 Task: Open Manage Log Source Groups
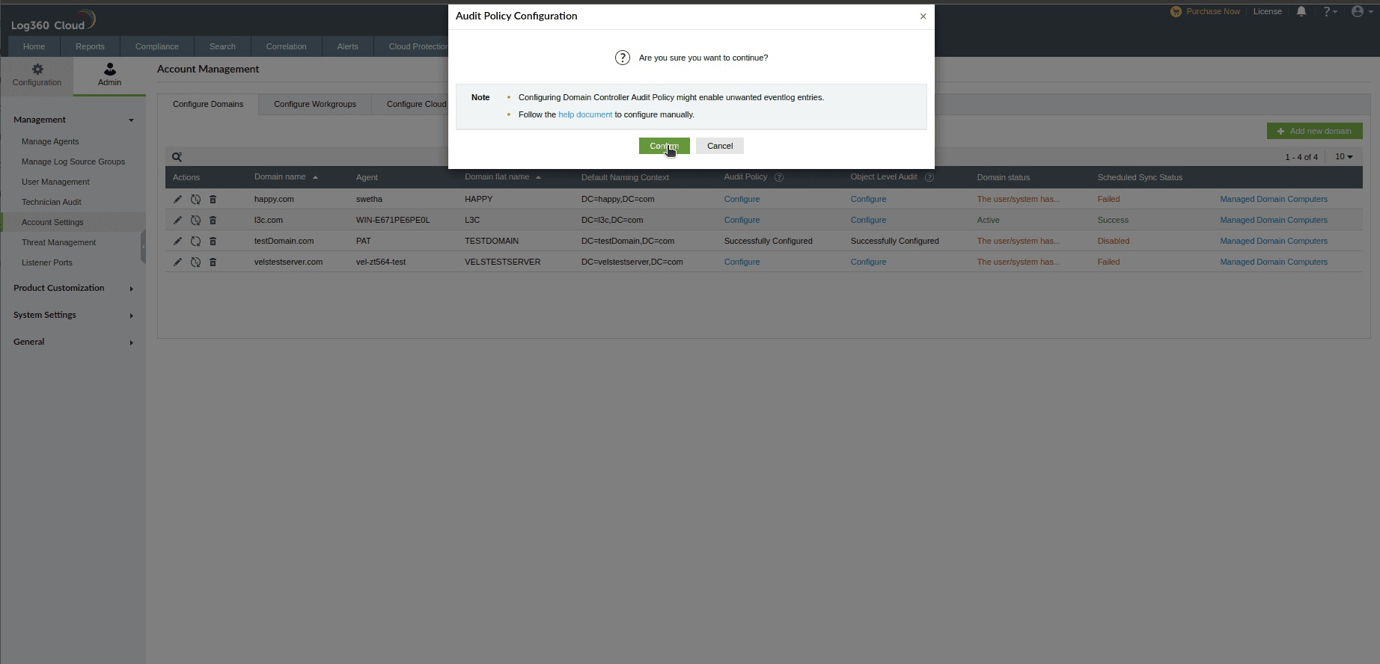[x=73, y=162]
